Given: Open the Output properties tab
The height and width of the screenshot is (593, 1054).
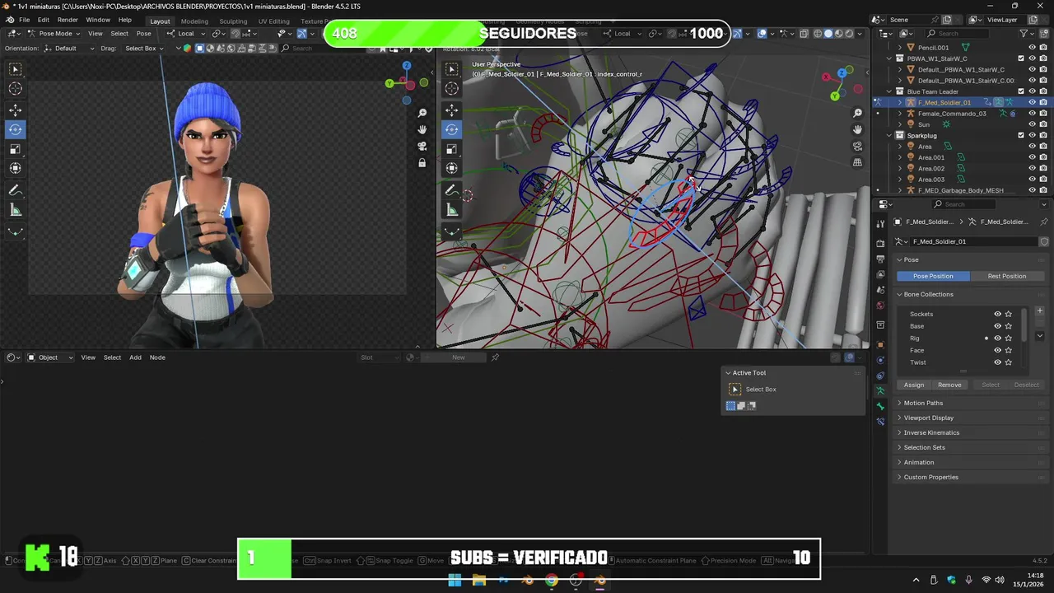Looking at the screenshot, I should [x=880, y=259].
